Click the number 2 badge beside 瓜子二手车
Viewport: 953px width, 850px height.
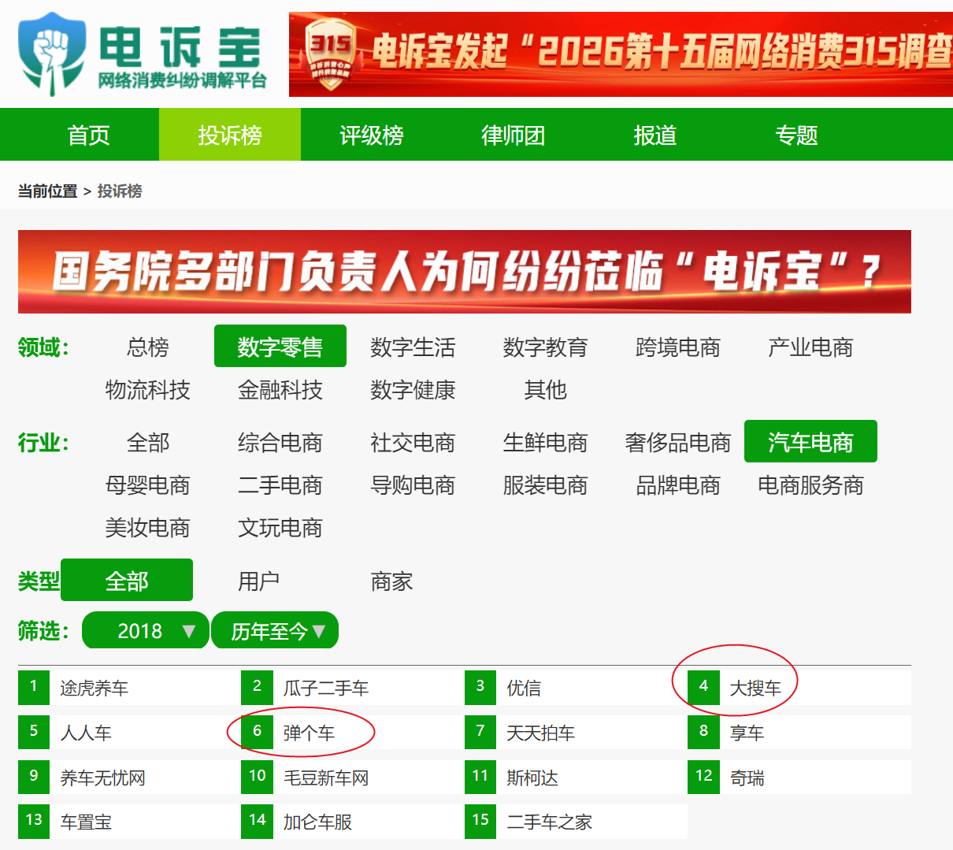pyautogui.click(x=257, y=687)
